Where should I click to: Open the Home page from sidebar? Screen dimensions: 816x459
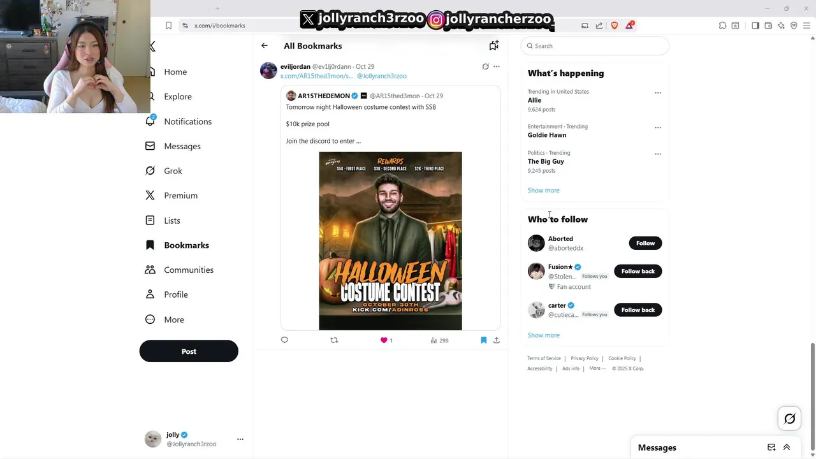175,72
